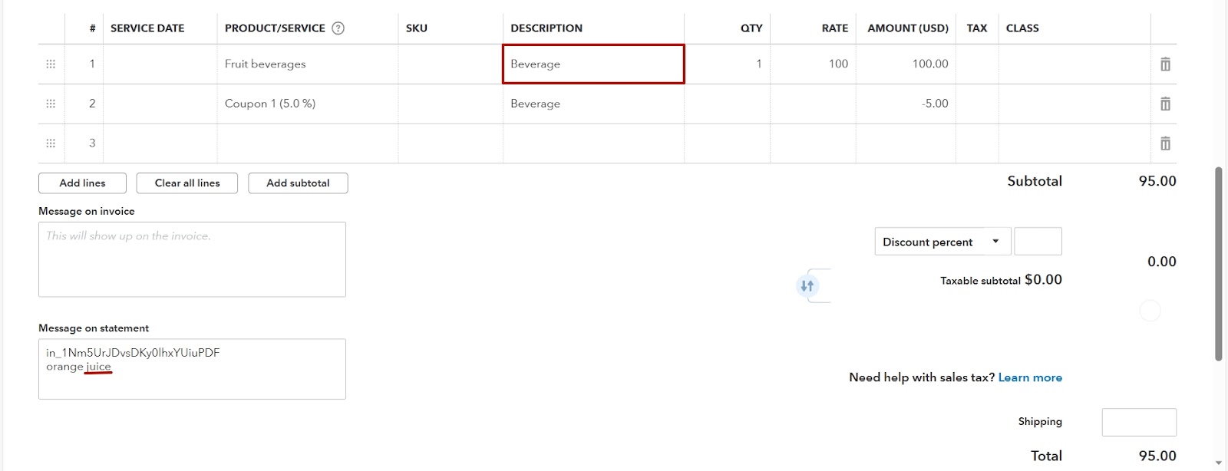Click the Add subtotal button
The width and height of the screenshot is (1228, 471).
(298, 183)
